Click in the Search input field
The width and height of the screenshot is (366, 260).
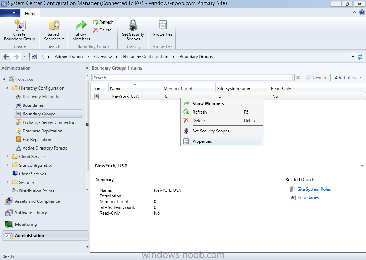pyautogui.click(x=192, y=77)
